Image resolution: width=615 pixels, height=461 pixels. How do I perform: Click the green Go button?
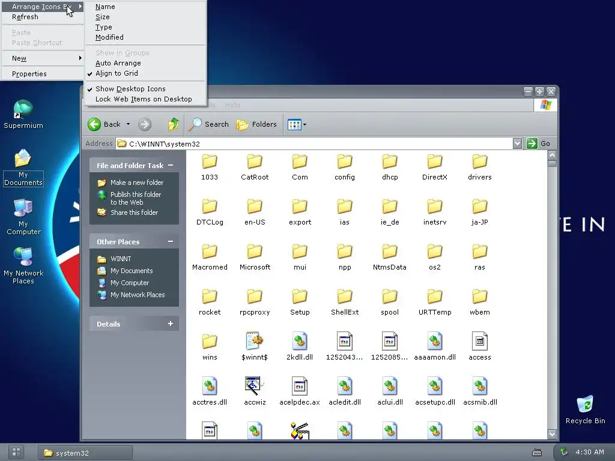539,143
